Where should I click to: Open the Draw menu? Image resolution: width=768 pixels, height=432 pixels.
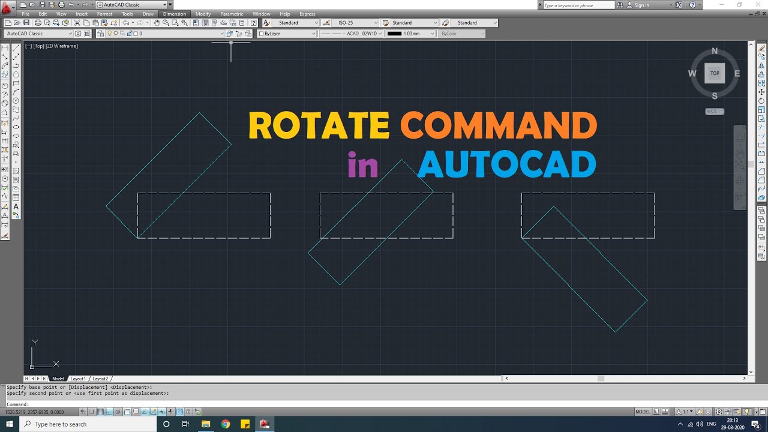pos(148,14)
